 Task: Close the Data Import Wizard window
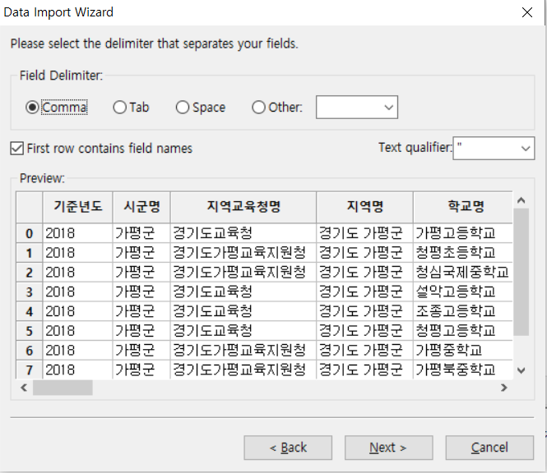coord(527,12)
